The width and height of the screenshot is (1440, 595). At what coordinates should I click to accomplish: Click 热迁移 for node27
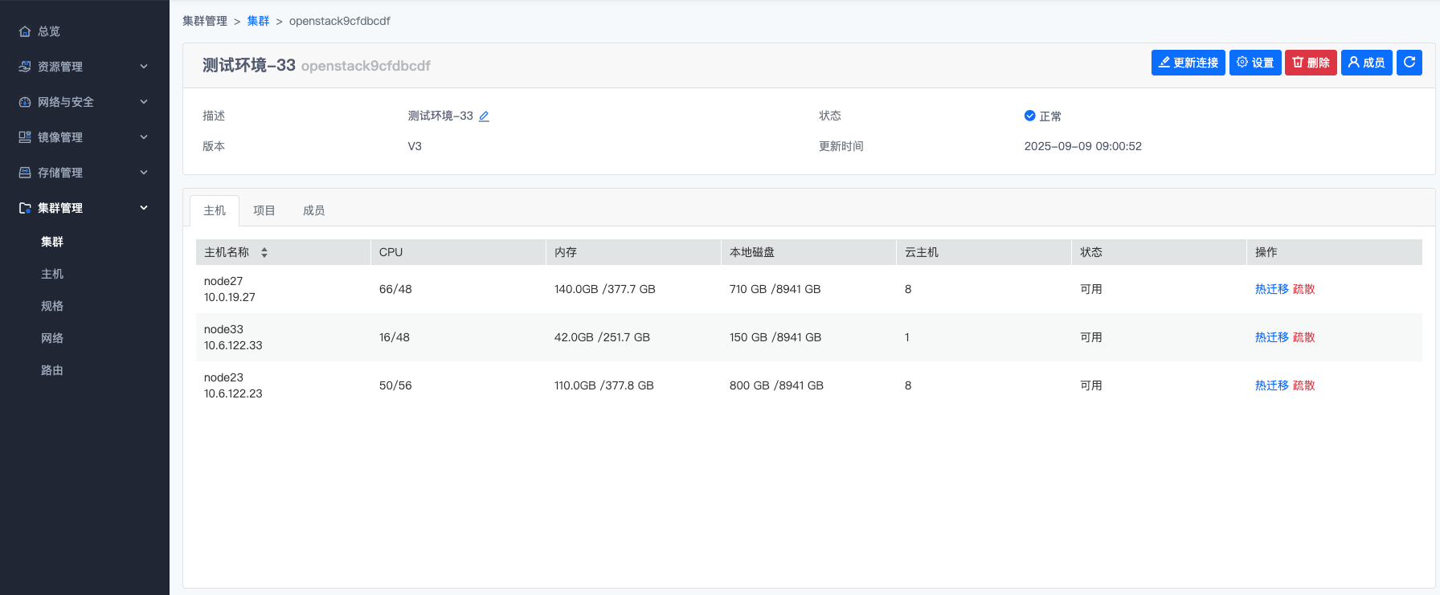point(1271,289)
